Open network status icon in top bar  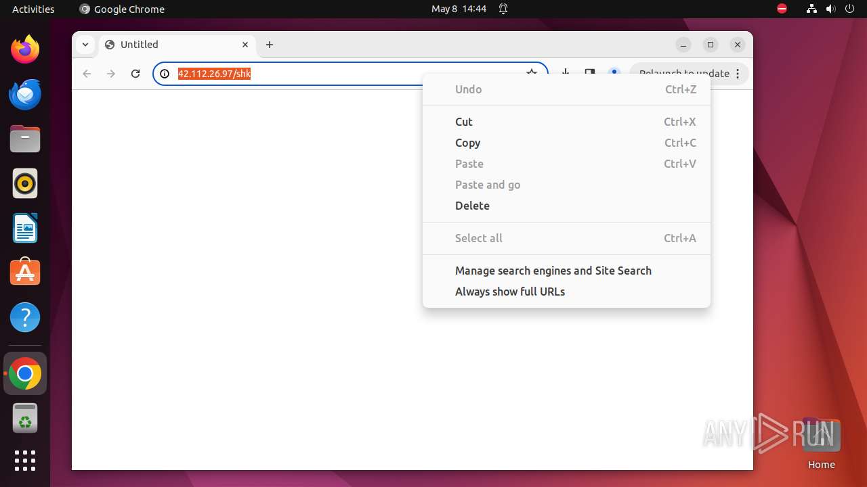coord(811,9)
